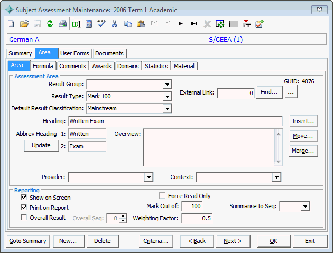
Task: Expand the Provider dropdown
Action: click(149, 177)
